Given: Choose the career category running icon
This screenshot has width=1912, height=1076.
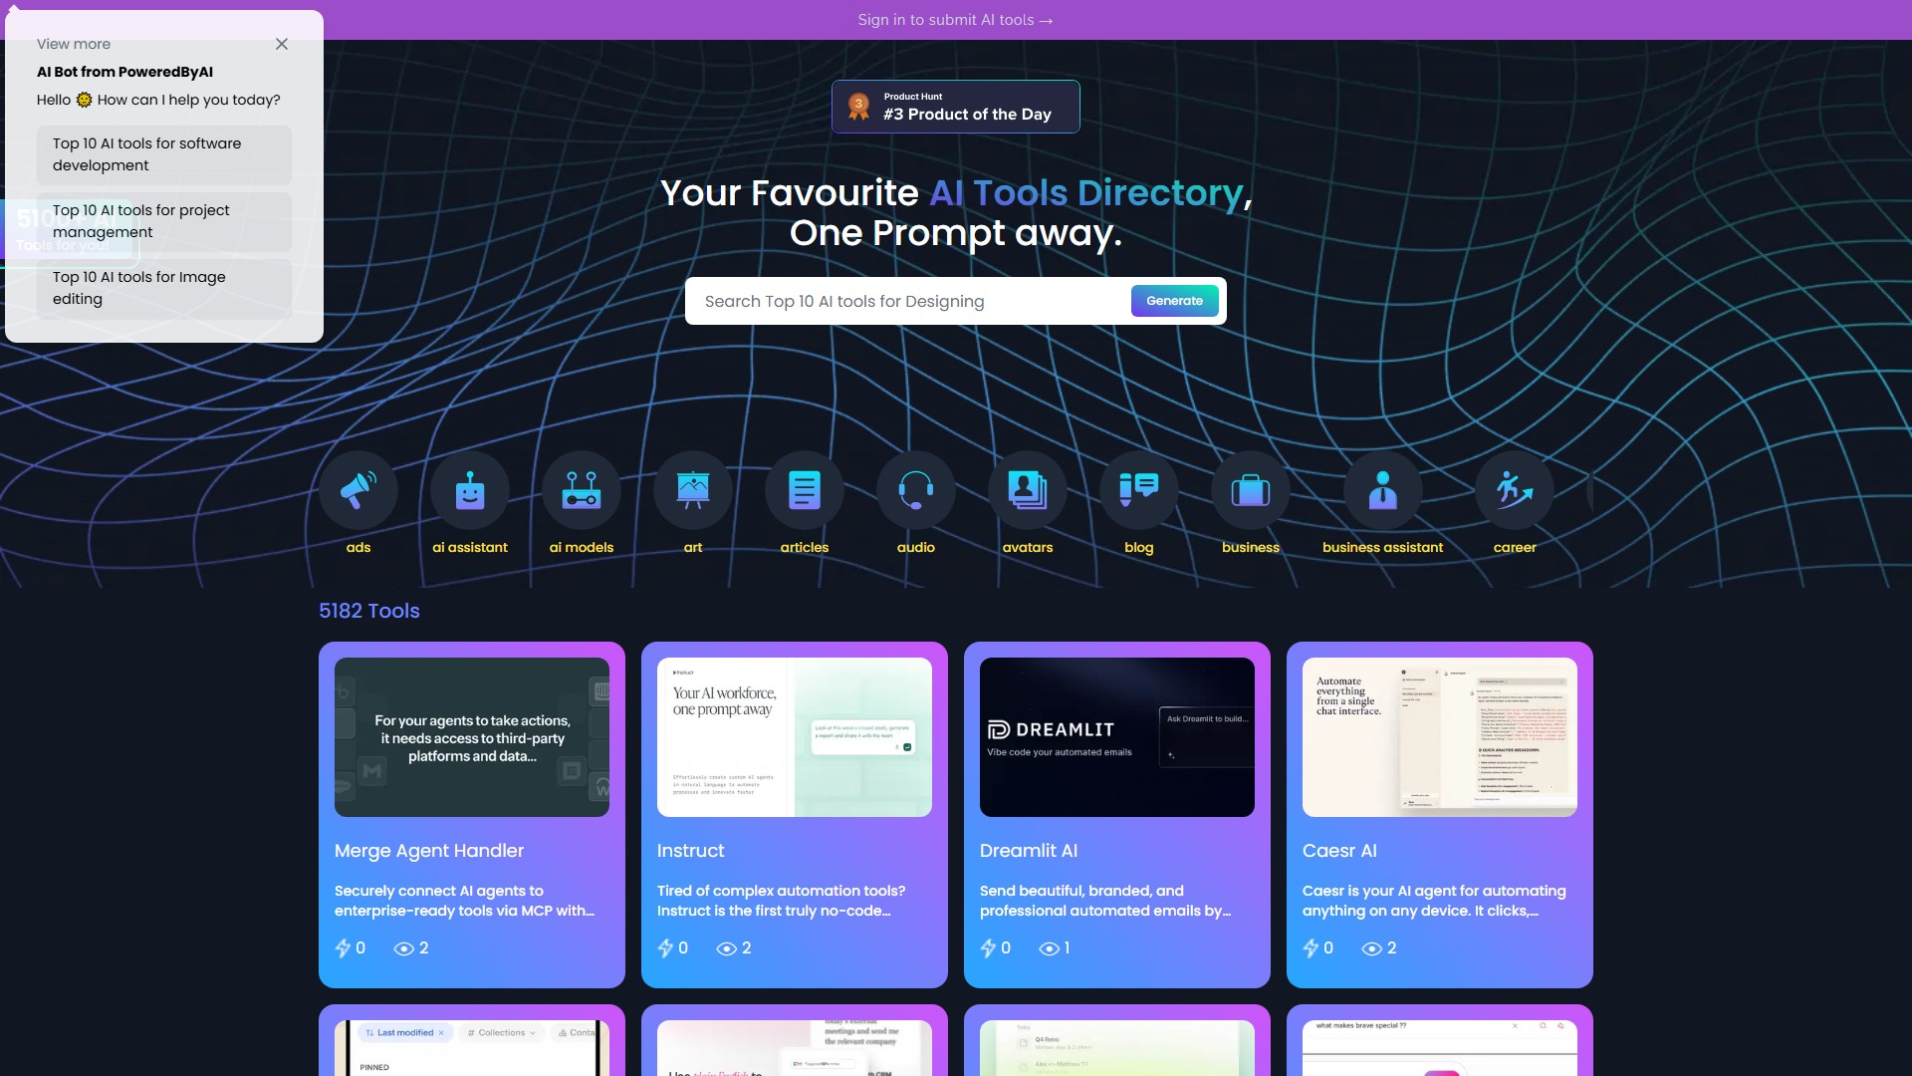Looking at the screenshot, I should pyautogui.click(x=1515, y=490).
